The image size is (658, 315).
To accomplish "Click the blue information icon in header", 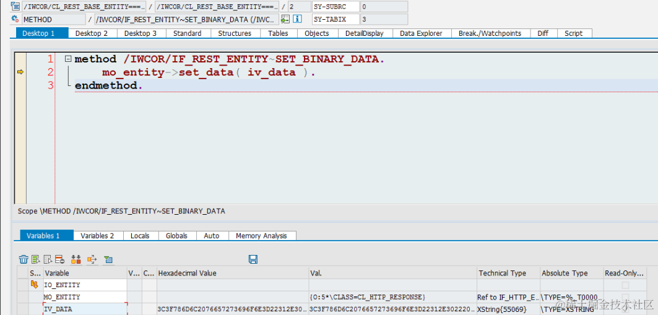I will [297, 19].
